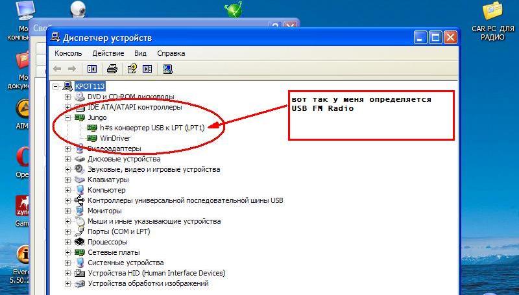
Task: Expand the Компьютер node
Action: click(x=68, y=190)
